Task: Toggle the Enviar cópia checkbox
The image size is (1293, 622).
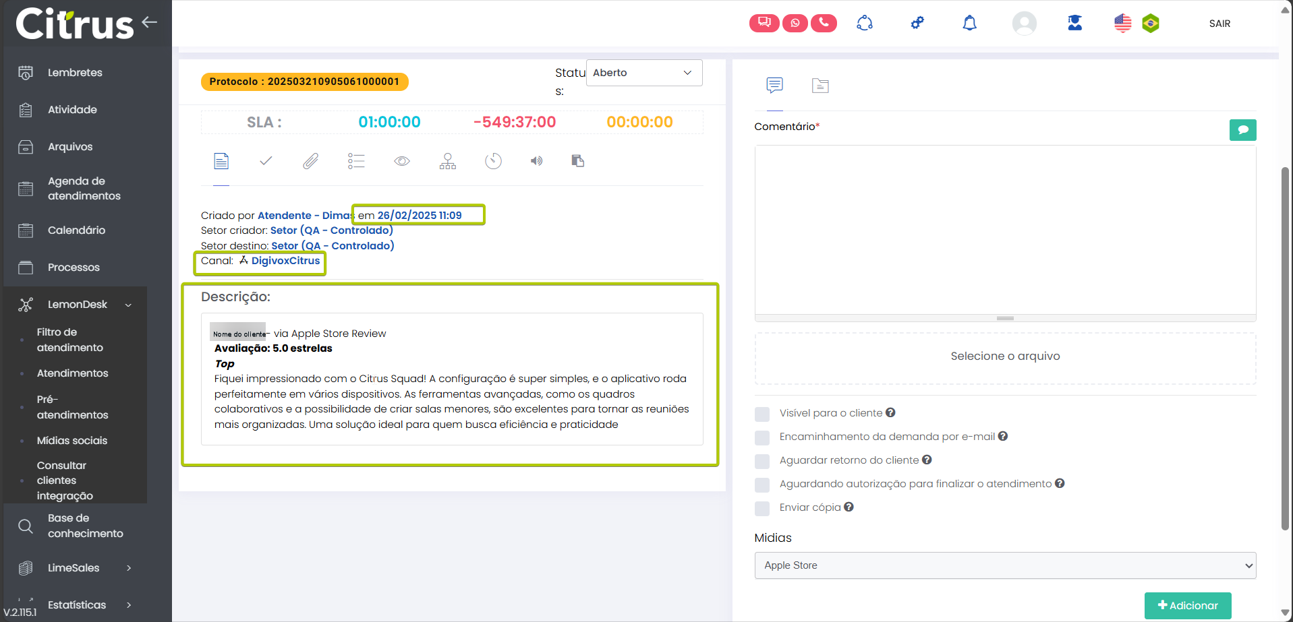Action: tap(762, 508)
